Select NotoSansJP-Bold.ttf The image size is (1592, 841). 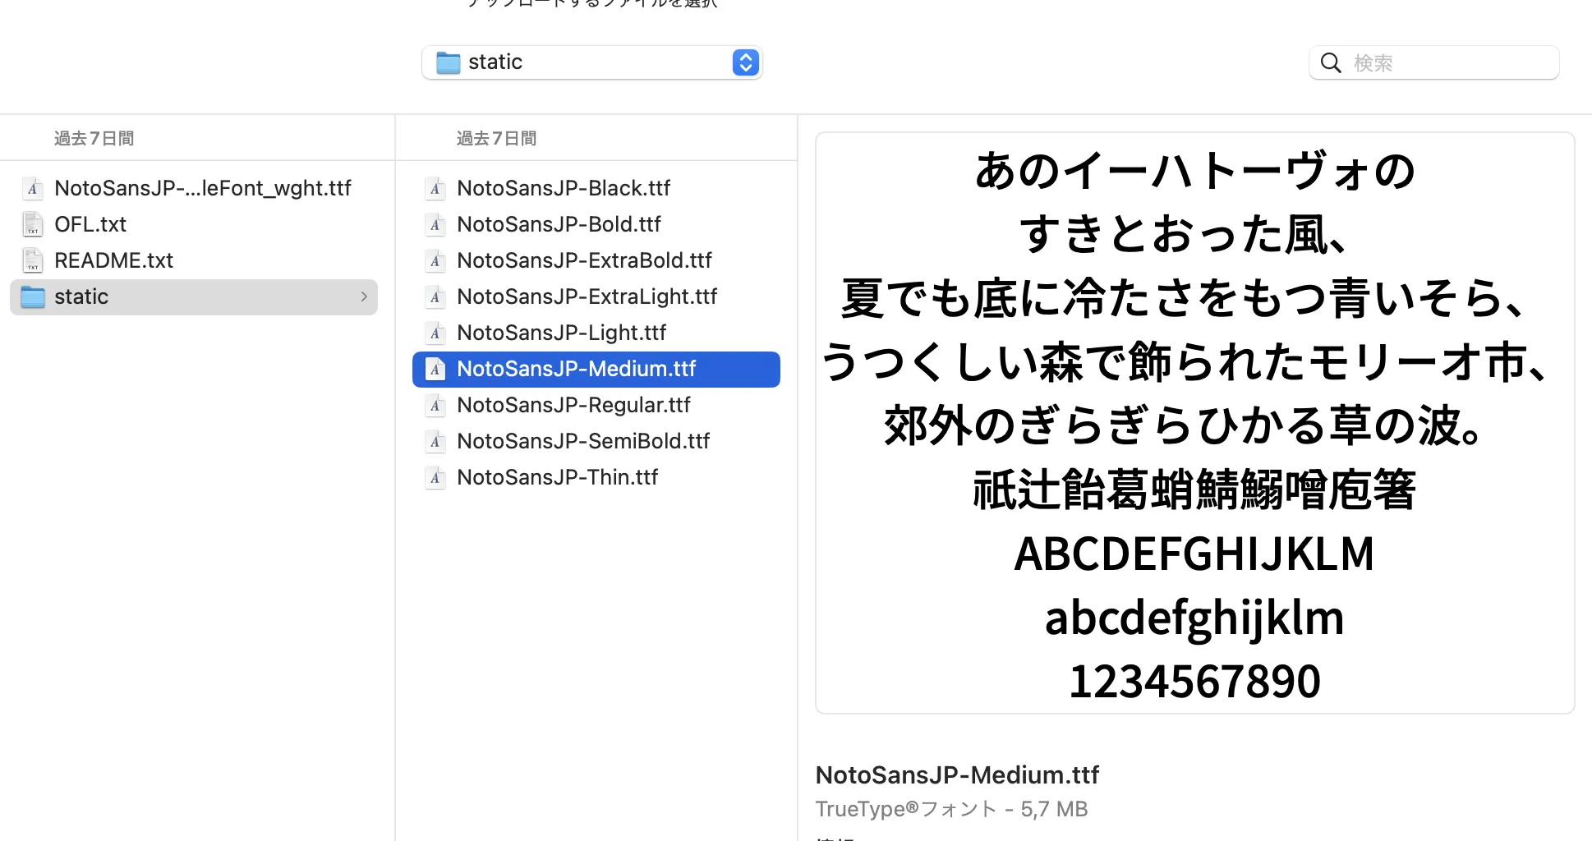click(596, 224)
